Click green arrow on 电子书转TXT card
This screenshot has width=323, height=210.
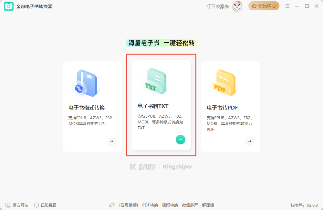(x=181, y=140)
